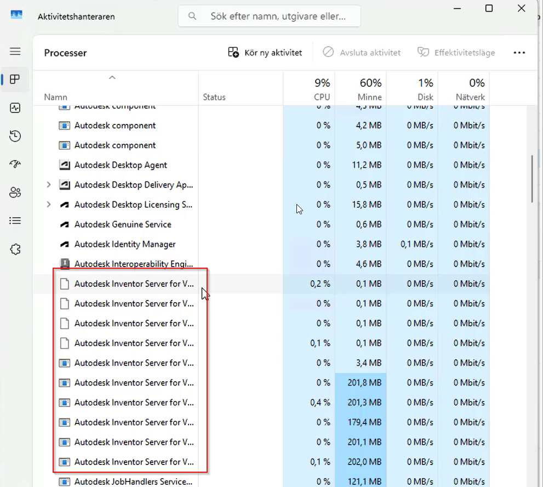543x487 pixels.
Task: Open the Performance sidebar icon
Action: 15,108
